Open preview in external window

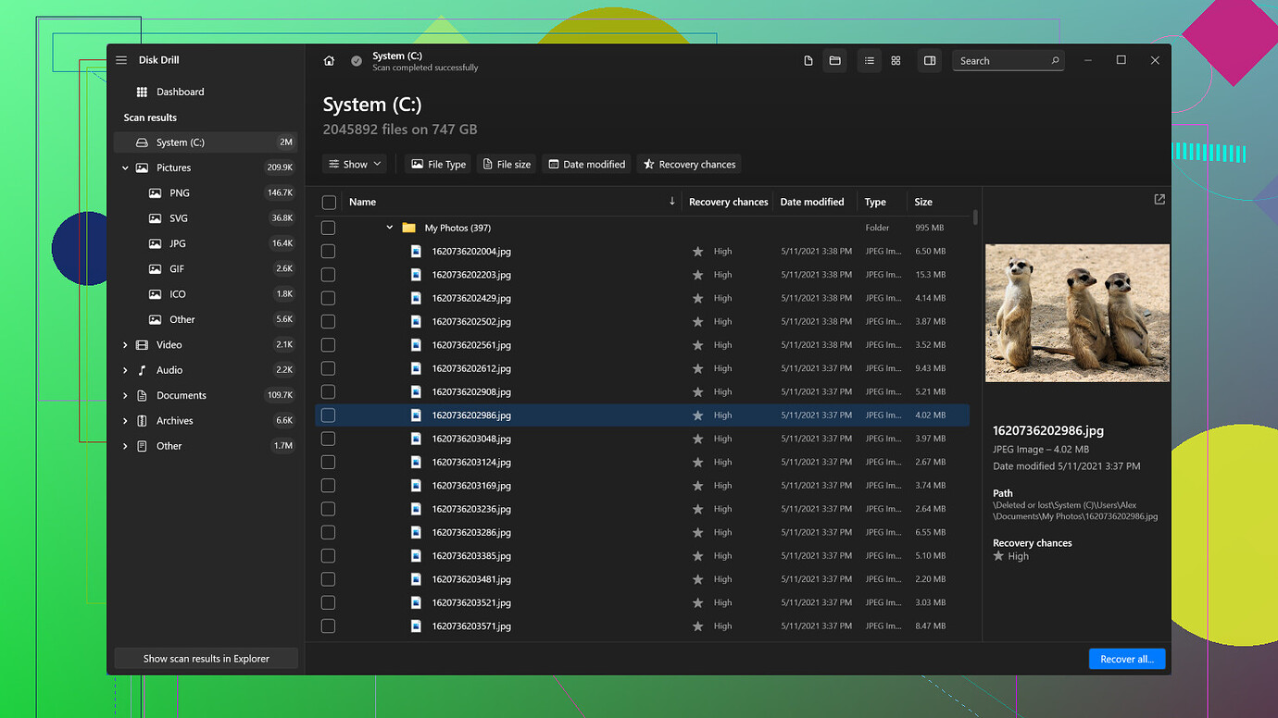(x=1159, y=200)
